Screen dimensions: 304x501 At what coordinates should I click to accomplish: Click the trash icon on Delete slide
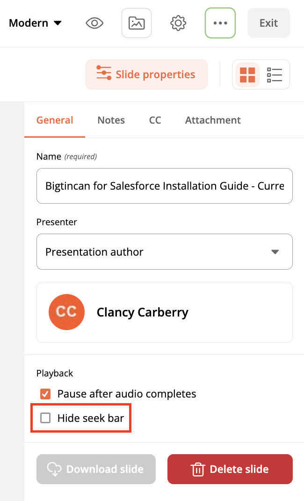[198, 469]
